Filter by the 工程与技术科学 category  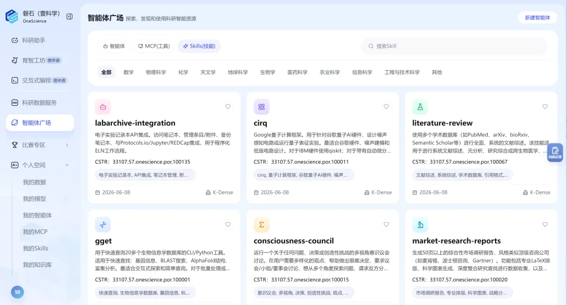[402, 72]
